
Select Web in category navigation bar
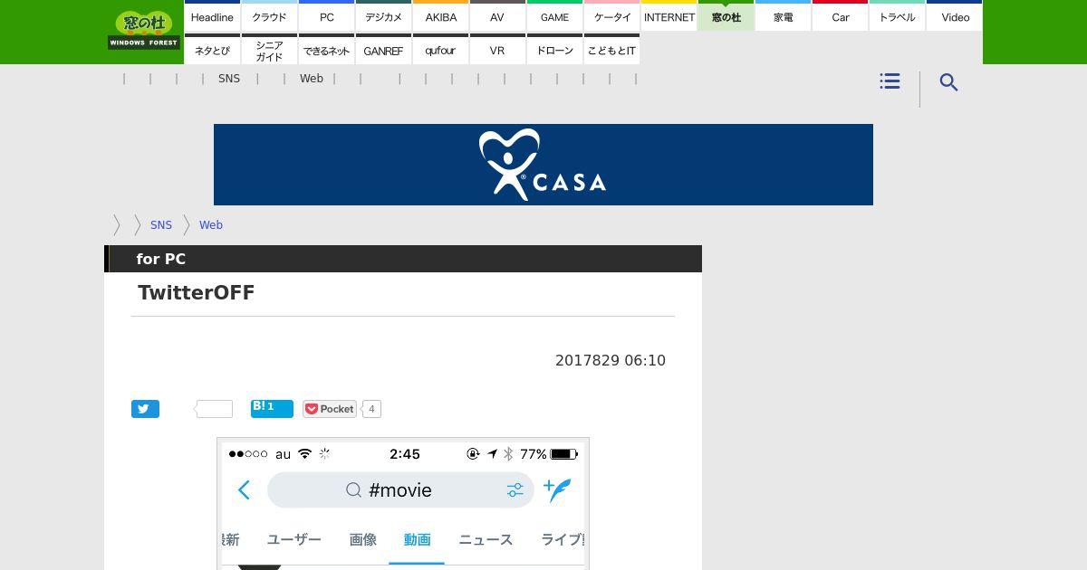pyautogui.click(x=312, y=79)
